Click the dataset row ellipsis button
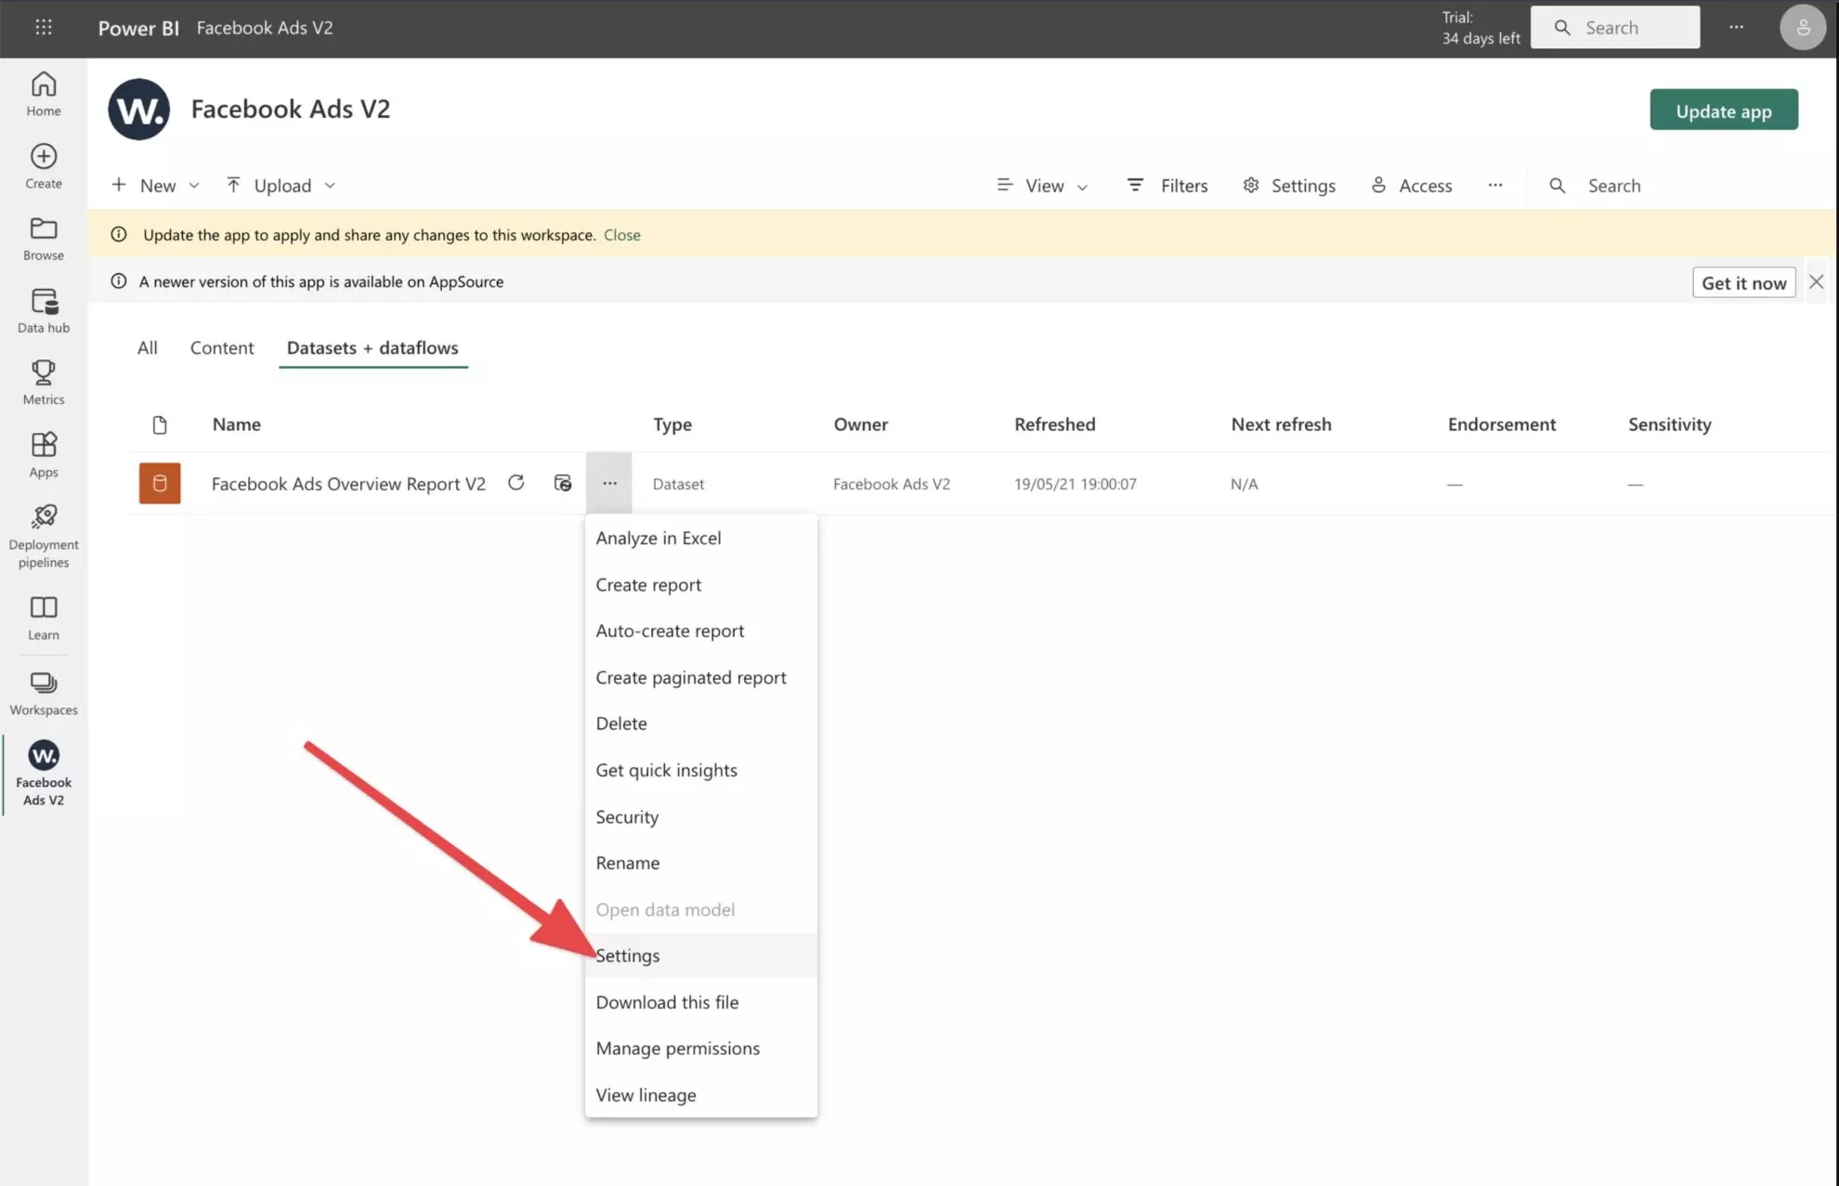The height and width of the screenshot is (1186, 1839). point(609,483)
